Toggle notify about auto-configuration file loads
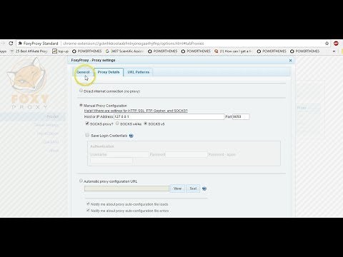The image size is (343, 257). pyautogui.click(x=88, y=204)
